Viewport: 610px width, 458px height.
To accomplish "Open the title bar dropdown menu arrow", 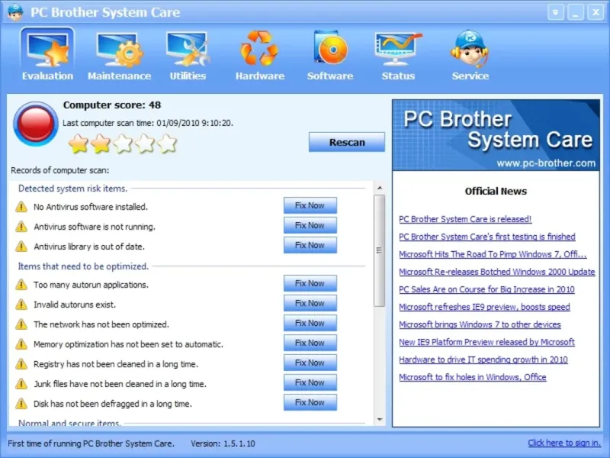I will click(x=556, y=12).
